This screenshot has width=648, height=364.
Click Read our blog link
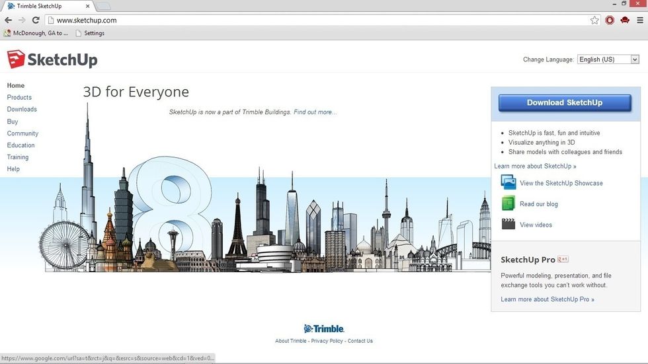[x=538, y=204]
